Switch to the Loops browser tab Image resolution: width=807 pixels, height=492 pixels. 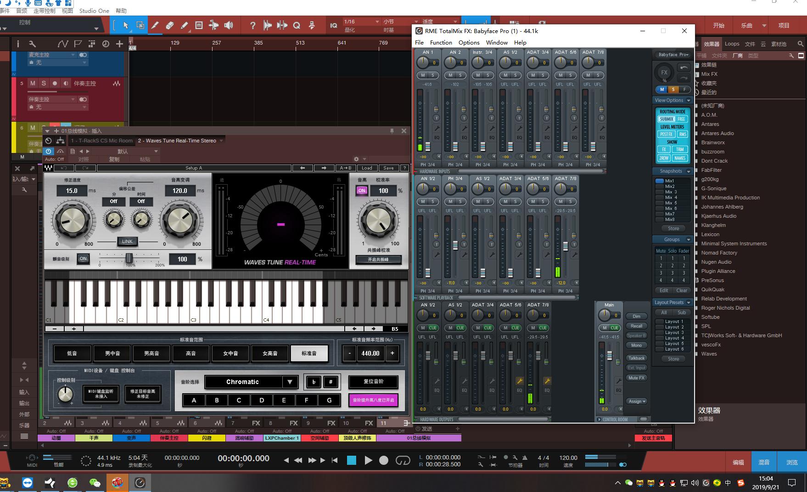coord(732,44)
